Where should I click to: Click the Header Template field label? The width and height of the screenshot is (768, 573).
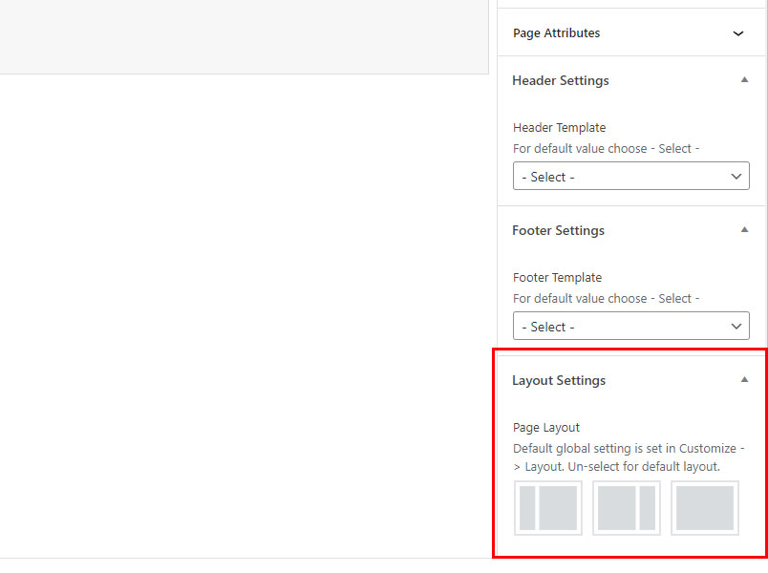560,127
